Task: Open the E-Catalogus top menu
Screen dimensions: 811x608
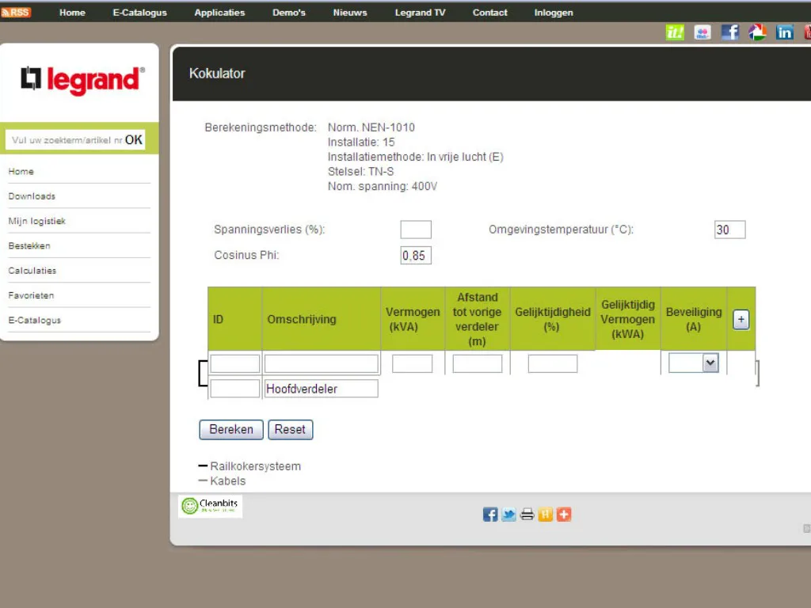Action: click(139, 13)
